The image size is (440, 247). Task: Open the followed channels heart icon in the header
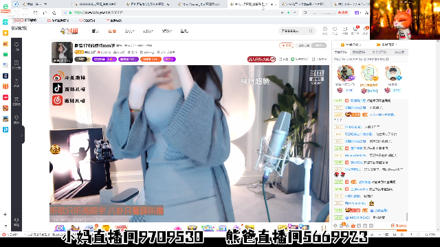[x=335, y=29]
